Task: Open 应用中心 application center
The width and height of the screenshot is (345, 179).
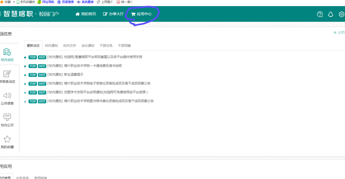Action: 141,14
